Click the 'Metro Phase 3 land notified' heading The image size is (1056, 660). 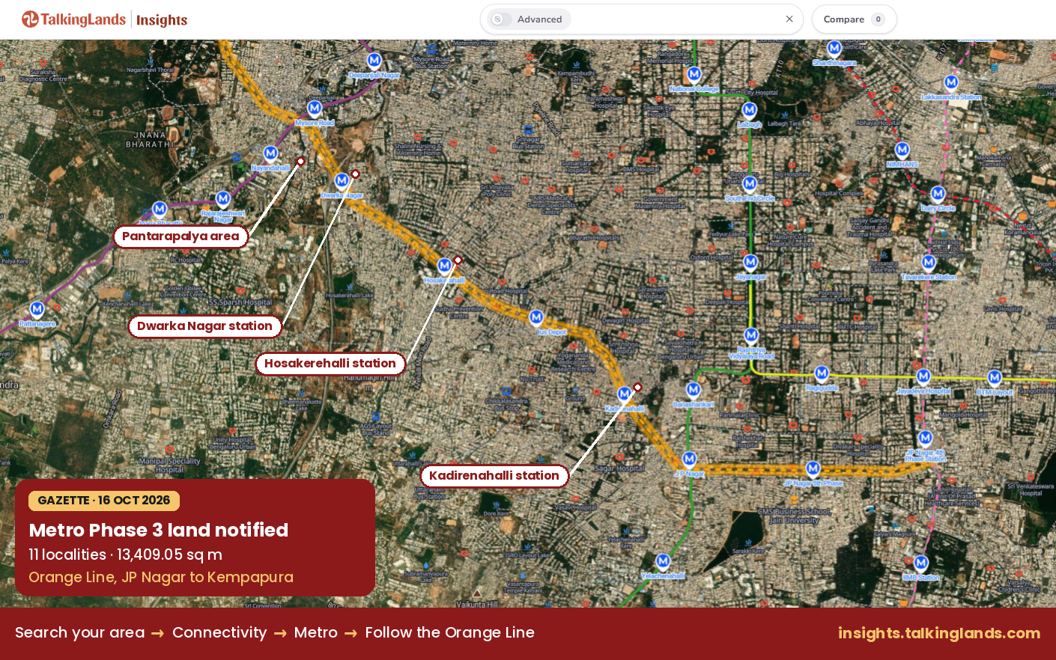[x=159, y=531]
